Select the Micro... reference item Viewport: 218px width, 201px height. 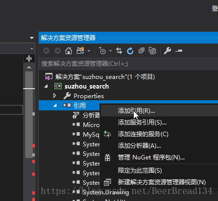tap(91, 125)
